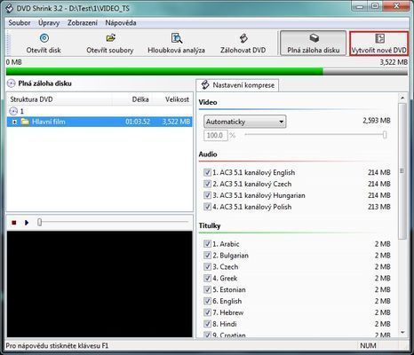
Task: Toggle the Arabic subtitle checkbox
Action: [207, 244]
